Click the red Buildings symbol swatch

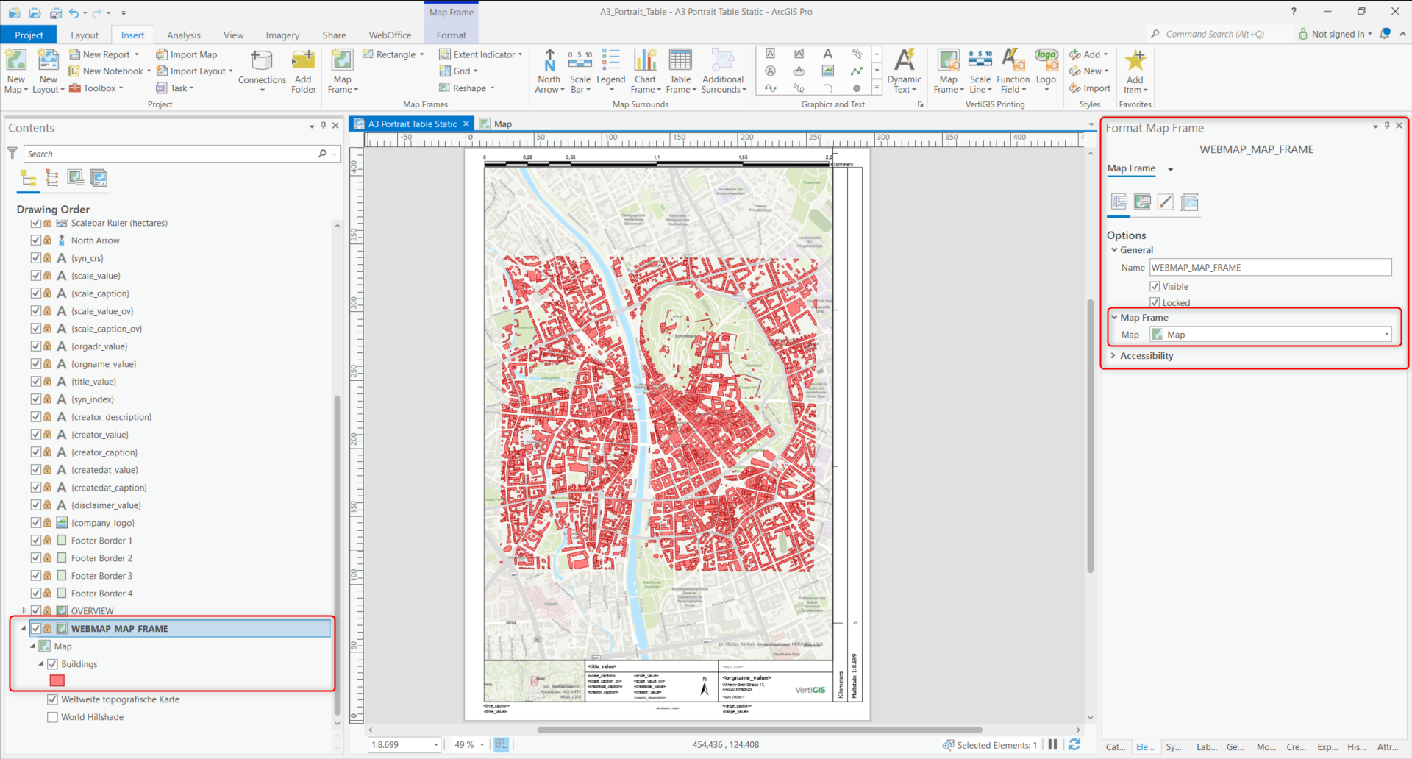point(57,681)
